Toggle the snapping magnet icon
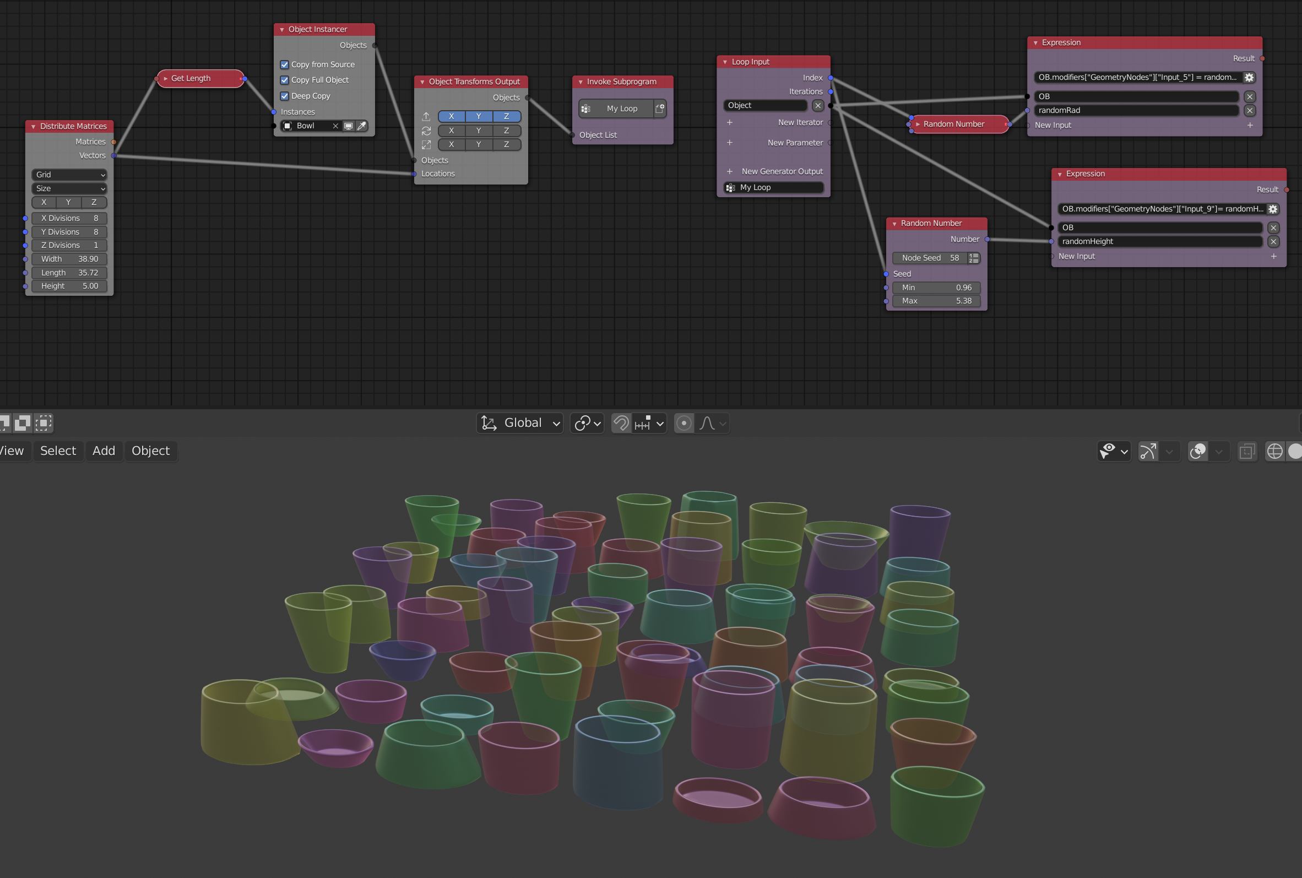The image size is (1302, 878). pyautogui.click(x=621, y=424)
